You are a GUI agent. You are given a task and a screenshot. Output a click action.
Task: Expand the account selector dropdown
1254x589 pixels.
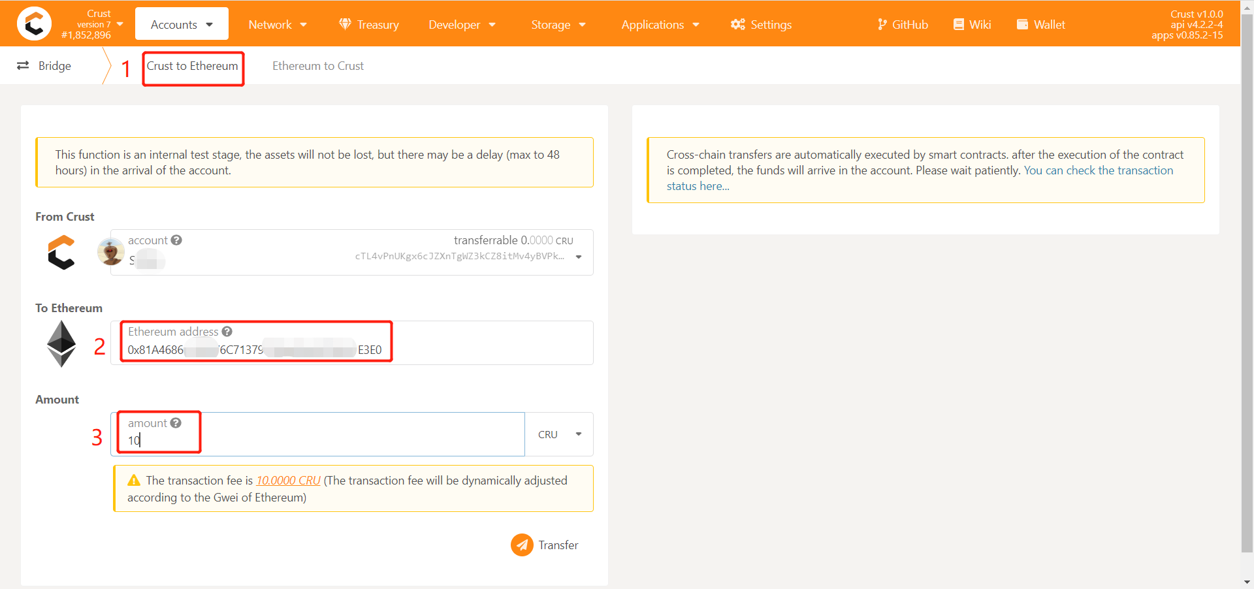579,257
